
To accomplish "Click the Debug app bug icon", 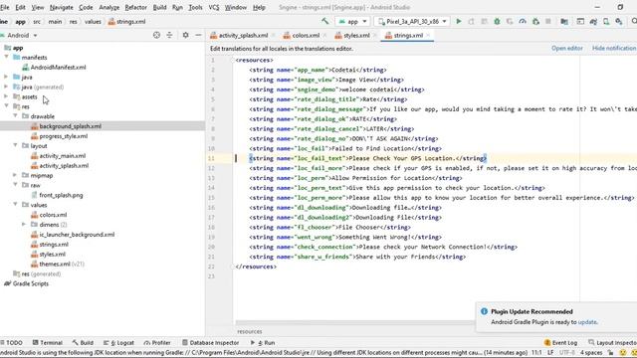I will tap(497, 21).
